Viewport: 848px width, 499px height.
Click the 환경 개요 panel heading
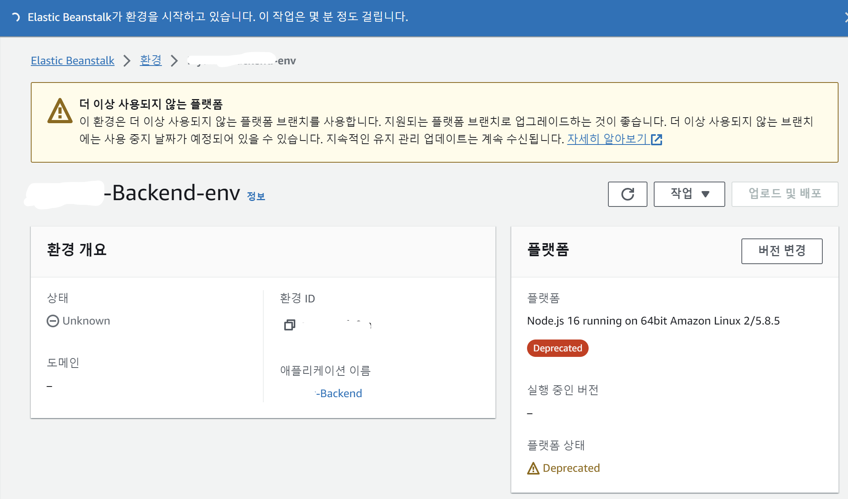coord(77,249)
